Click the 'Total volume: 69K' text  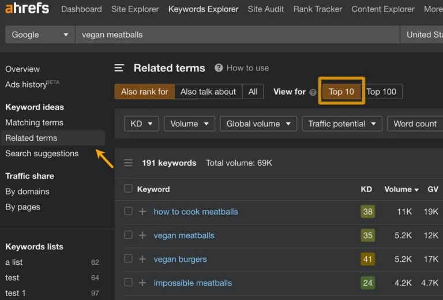[x=239, y=163]
